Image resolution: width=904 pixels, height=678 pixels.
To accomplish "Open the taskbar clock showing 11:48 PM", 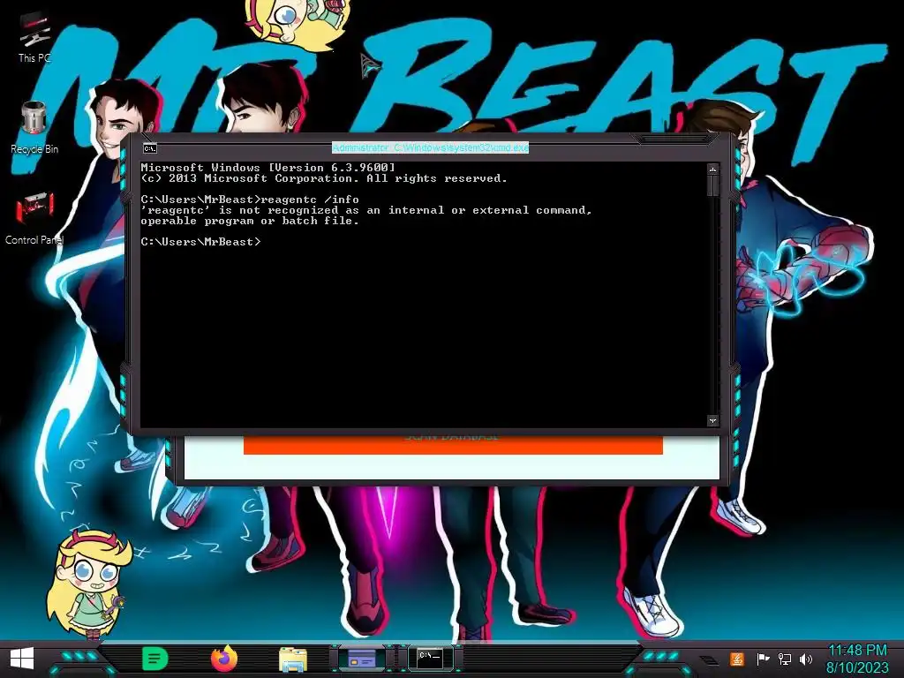I will click(857, 659).
